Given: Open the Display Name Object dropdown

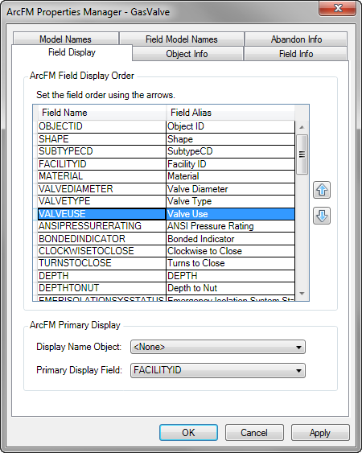Looking at the screenshot, I should (218, 347).
